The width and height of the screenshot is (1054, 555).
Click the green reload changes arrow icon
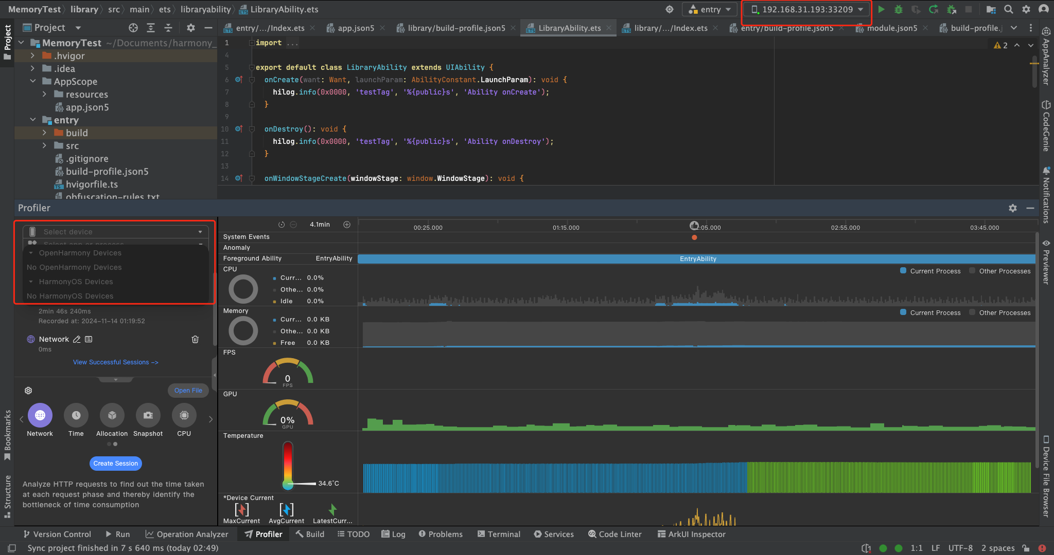pyautogui.click(x=934, y=9)
